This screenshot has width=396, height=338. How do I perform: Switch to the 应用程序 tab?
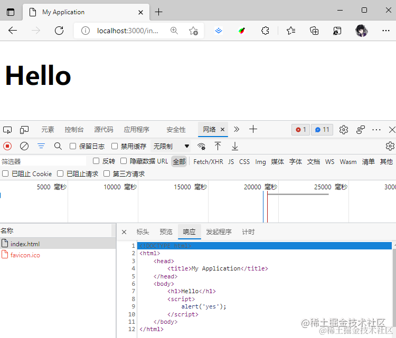pos(136,130)
